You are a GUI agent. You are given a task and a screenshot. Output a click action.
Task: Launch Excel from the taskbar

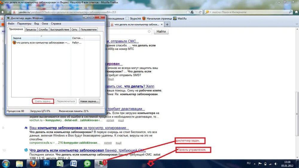click(x=60, y=164)
